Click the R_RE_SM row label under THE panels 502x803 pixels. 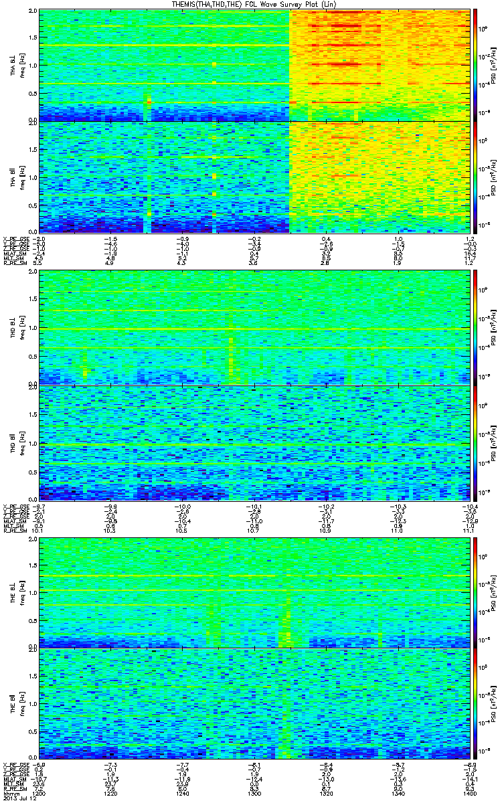tap(14, 788)
